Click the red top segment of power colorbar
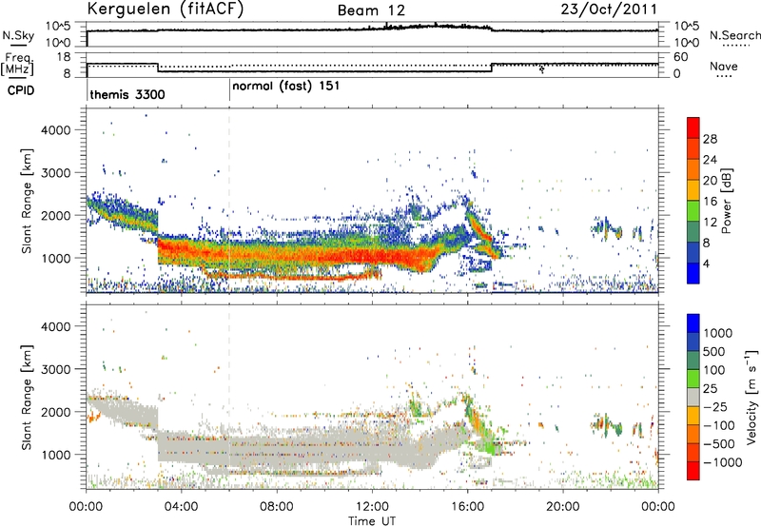 (x=693, y=127)
